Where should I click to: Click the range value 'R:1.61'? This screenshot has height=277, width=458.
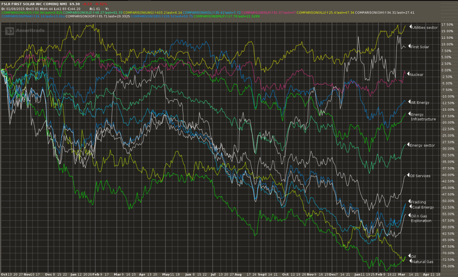(95, 9)
